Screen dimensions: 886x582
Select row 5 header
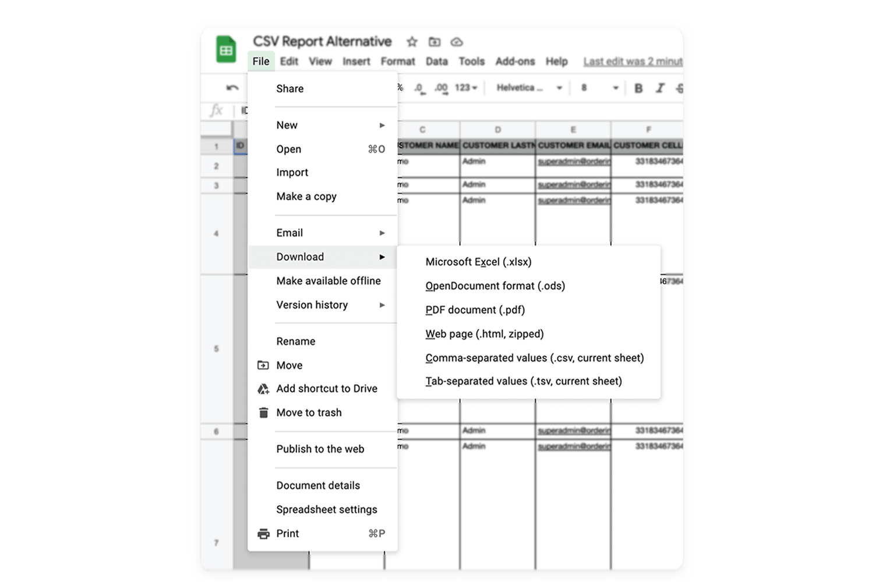click(217, 349)
